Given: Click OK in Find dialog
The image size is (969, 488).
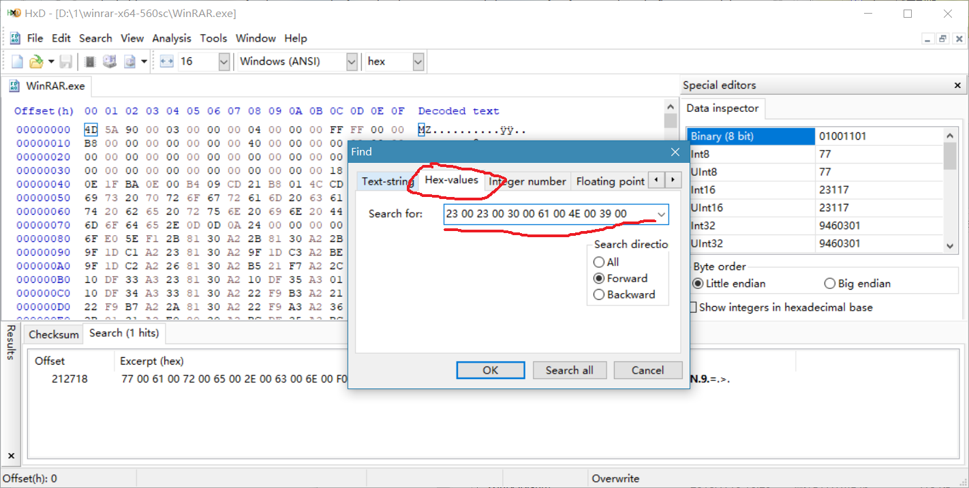Looking at the screenshot, I should (490, 370).
